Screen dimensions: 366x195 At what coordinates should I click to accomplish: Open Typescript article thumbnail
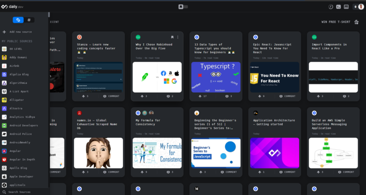(216, 77)
